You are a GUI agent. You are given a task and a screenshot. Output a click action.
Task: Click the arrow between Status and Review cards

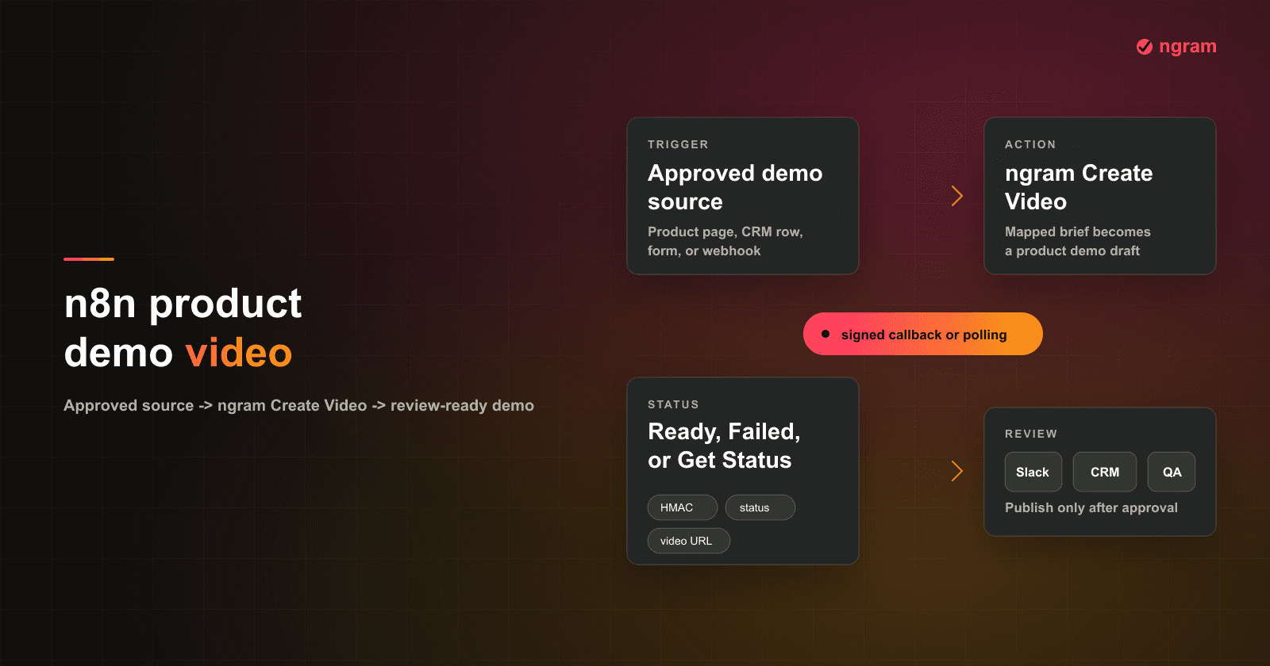pyautogui.click(x=957, y=471)
